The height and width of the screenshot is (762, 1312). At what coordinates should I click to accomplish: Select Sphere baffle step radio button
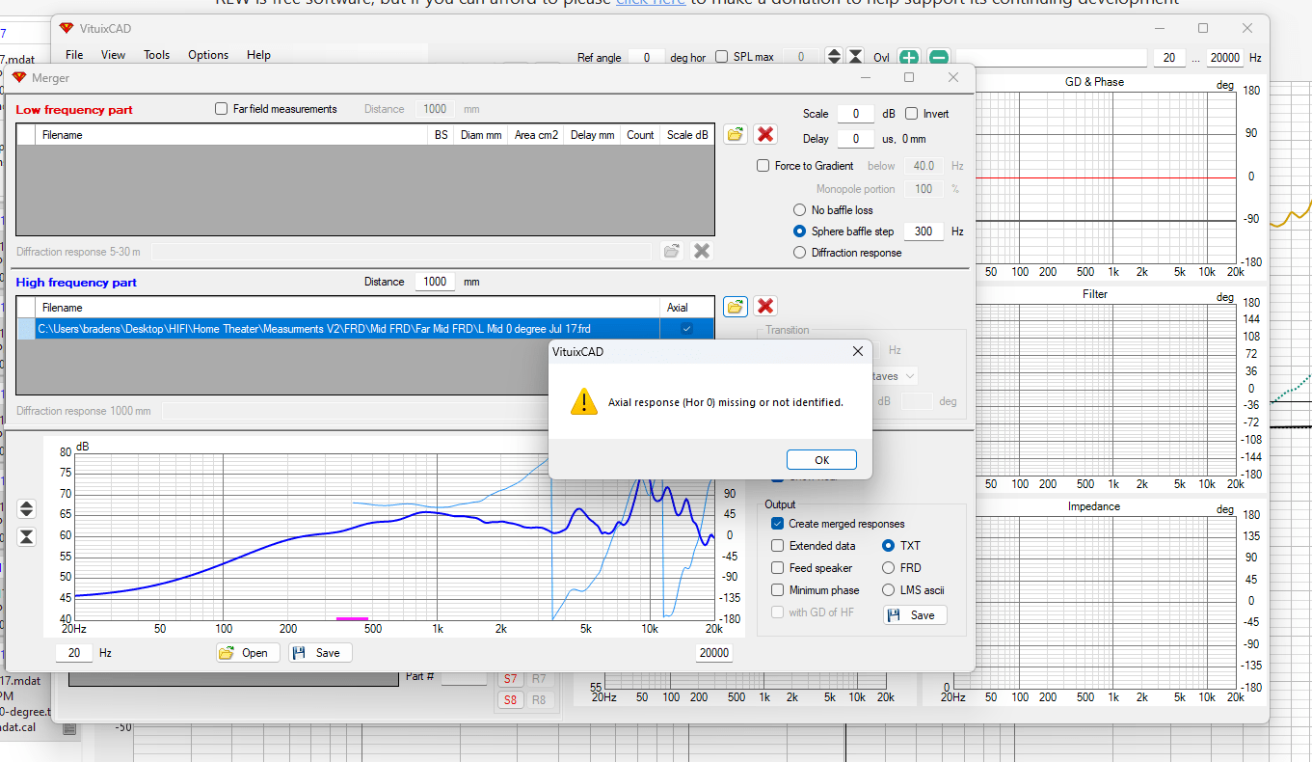click(x=799, y=231)
